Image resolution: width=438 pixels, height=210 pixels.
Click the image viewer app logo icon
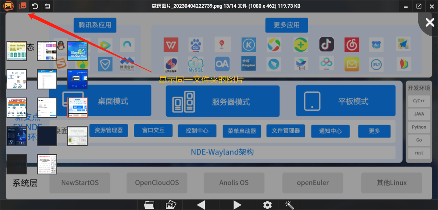click(x=9, y=6)
